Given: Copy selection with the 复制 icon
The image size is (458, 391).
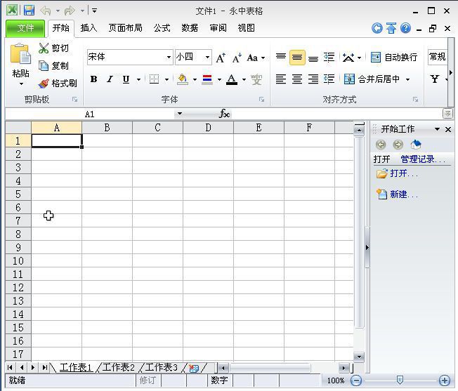Looking at the screenshot, I should [x=44, y=66].
